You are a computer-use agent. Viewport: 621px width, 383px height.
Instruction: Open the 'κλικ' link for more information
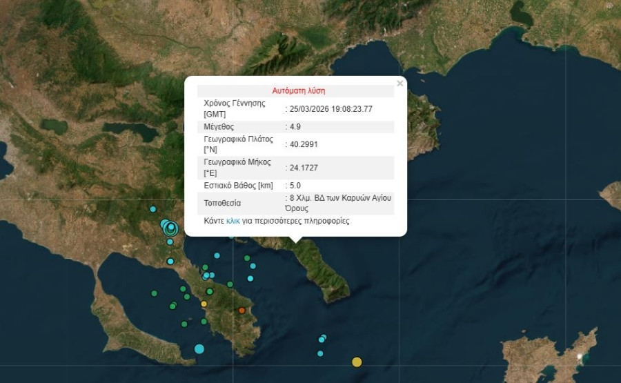click(233, 222)
